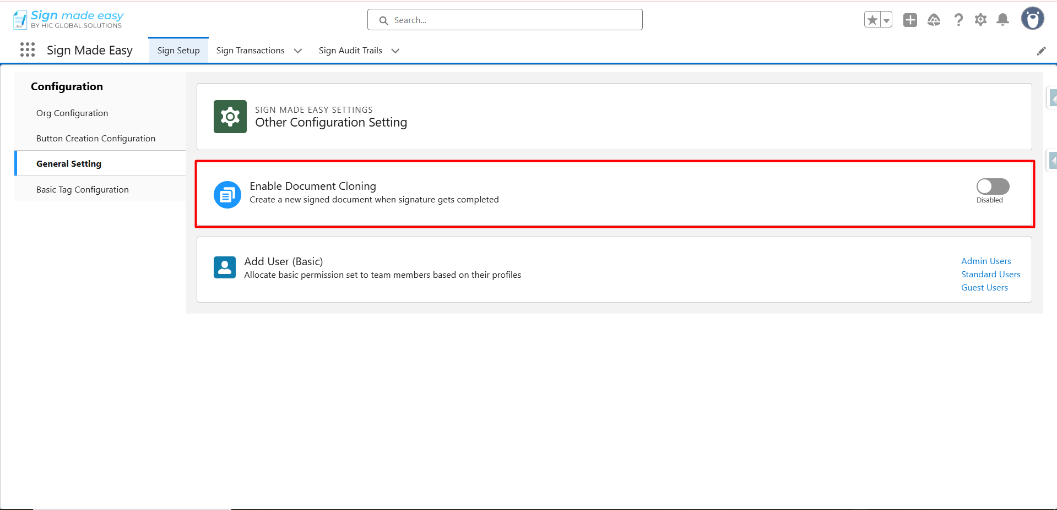Expand the Favorites list dropdown arrow

point(886,20)
